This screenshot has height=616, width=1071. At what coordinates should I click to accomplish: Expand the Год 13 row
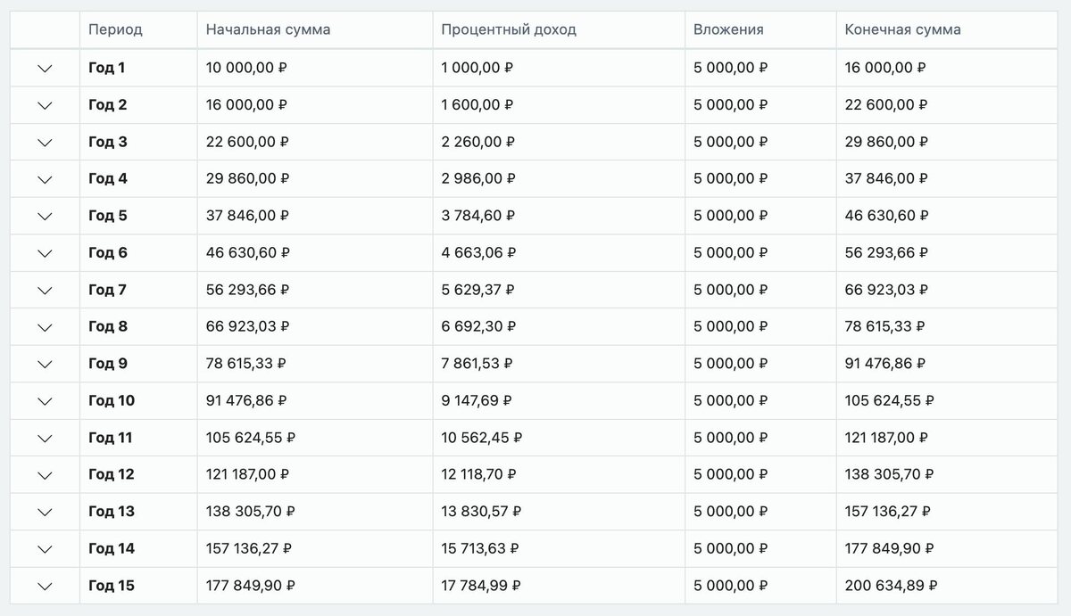pyautogui.click(x=45, y=512)
